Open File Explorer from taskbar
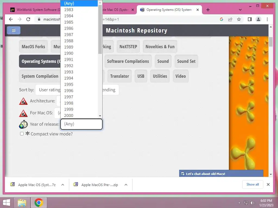This screenshot has height=208, width=278. pos(22,203)
